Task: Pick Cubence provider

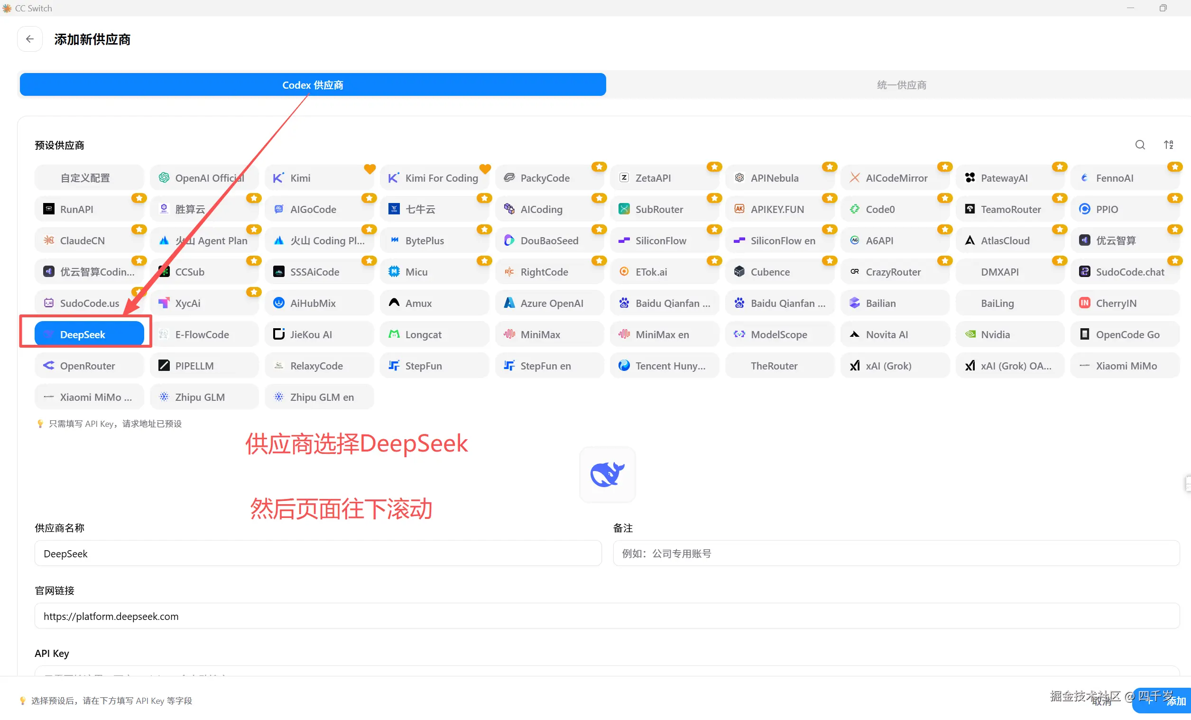Action: click(x=780, y=272)
